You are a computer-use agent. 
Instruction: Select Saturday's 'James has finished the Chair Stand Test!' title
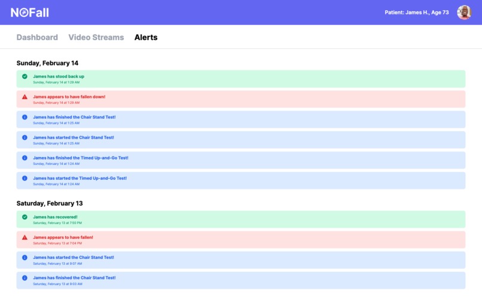click(x=74, y=278)
